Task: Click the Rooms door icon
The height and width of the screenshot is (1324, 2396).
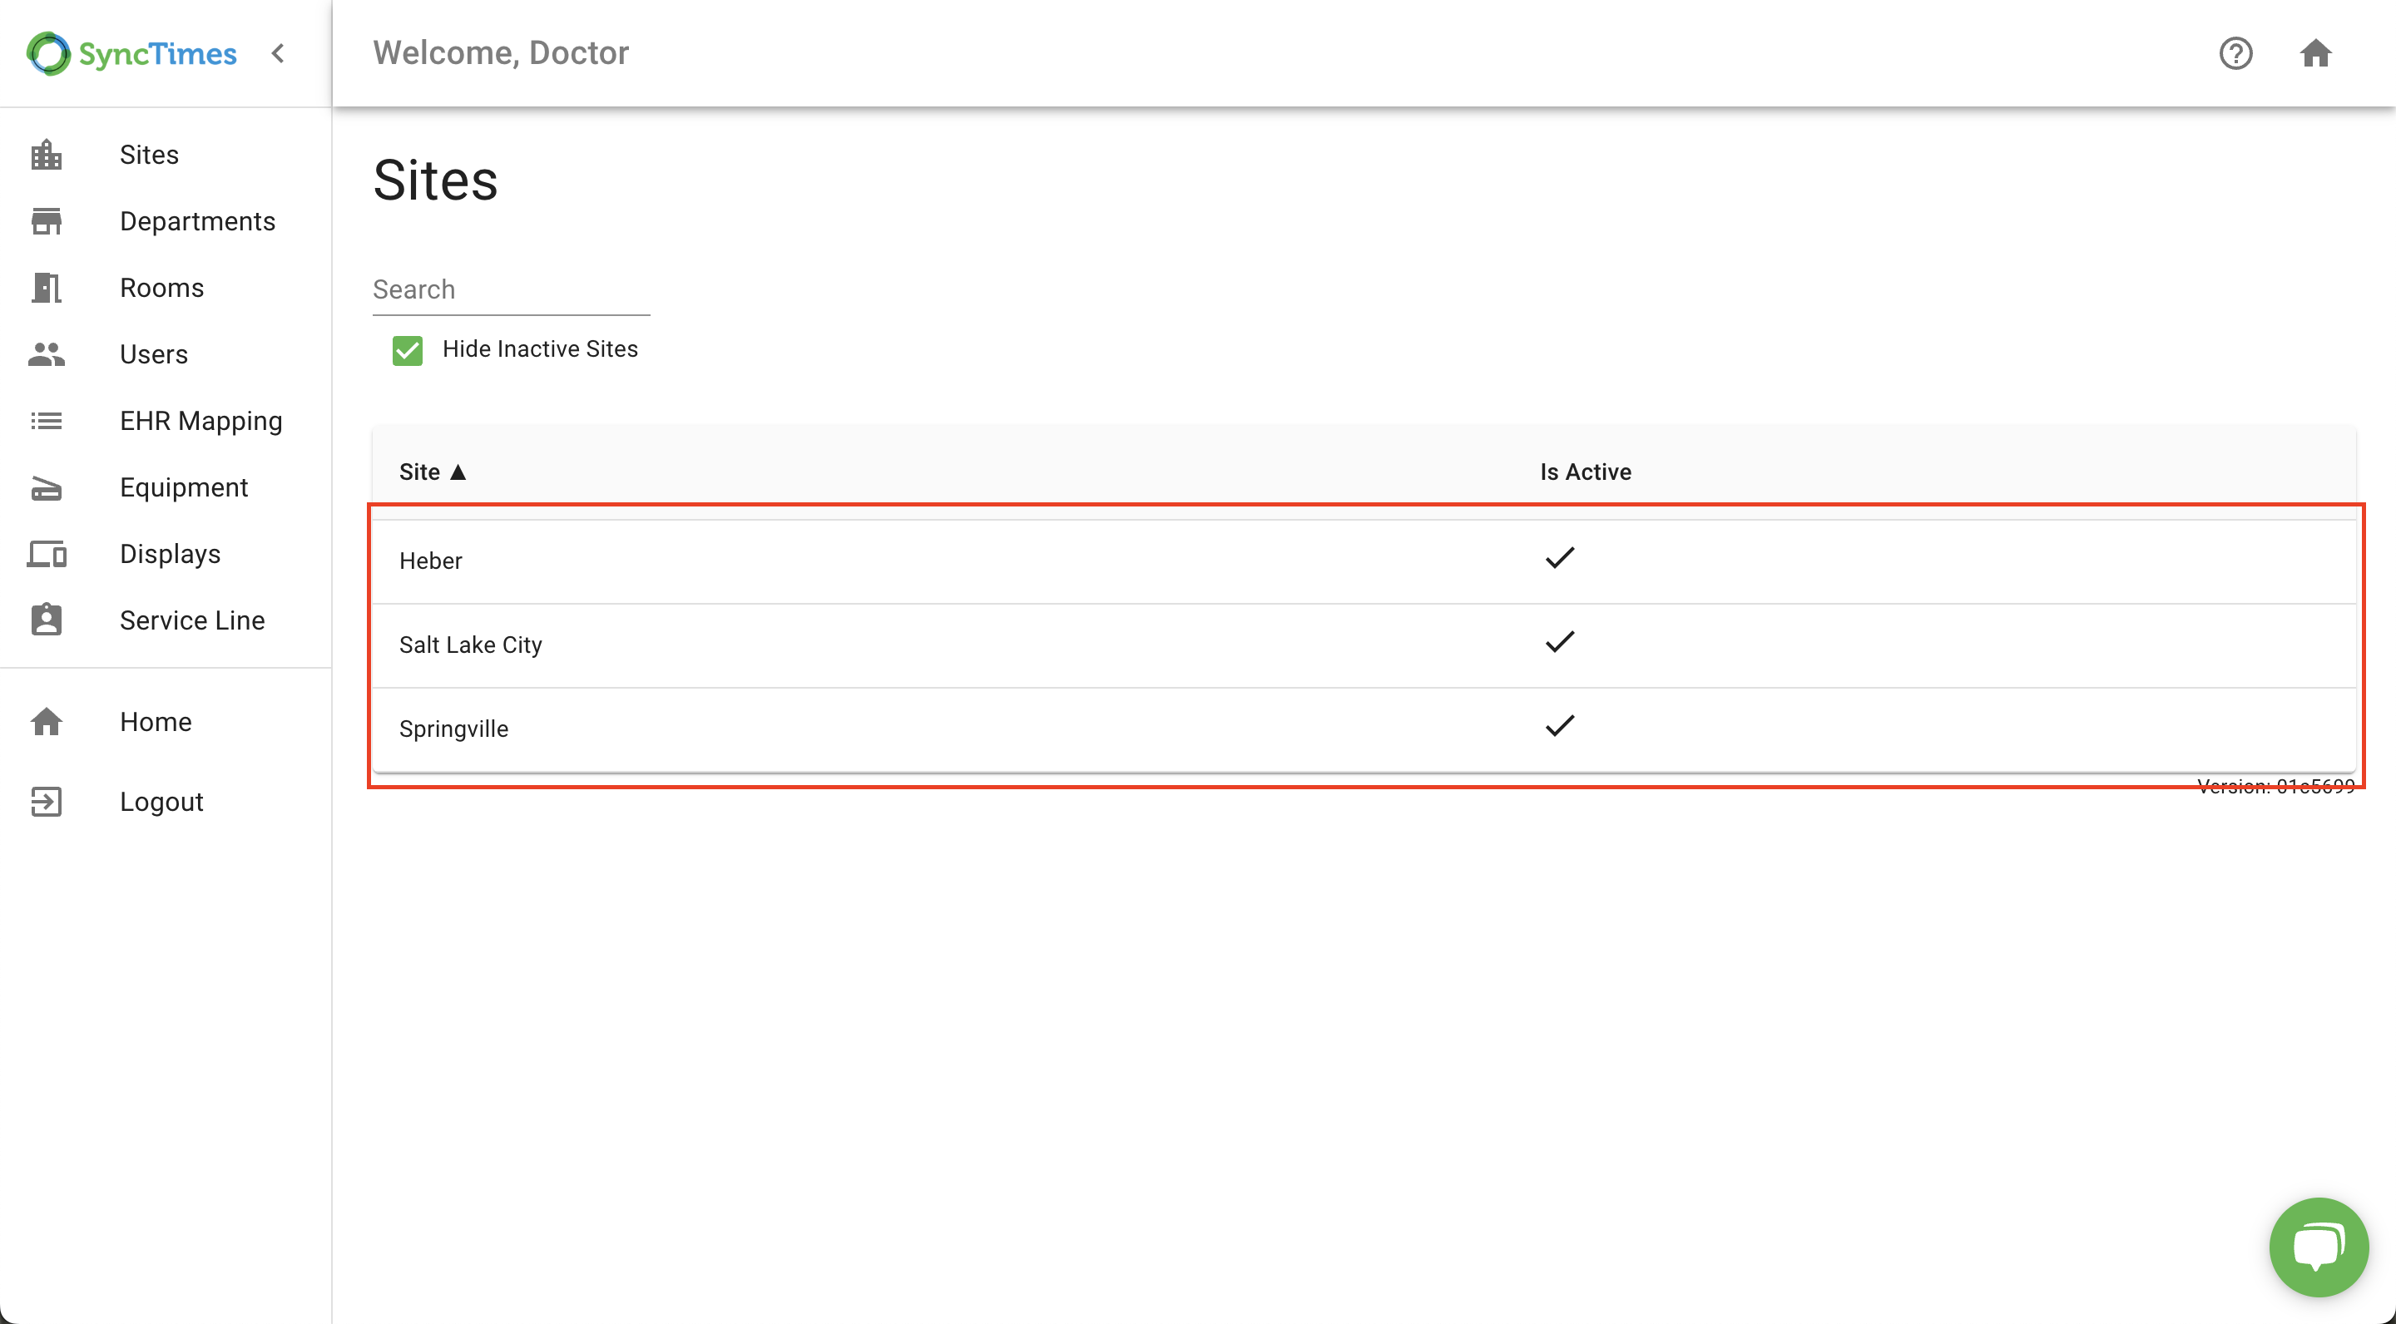Action: coord(47,287)
